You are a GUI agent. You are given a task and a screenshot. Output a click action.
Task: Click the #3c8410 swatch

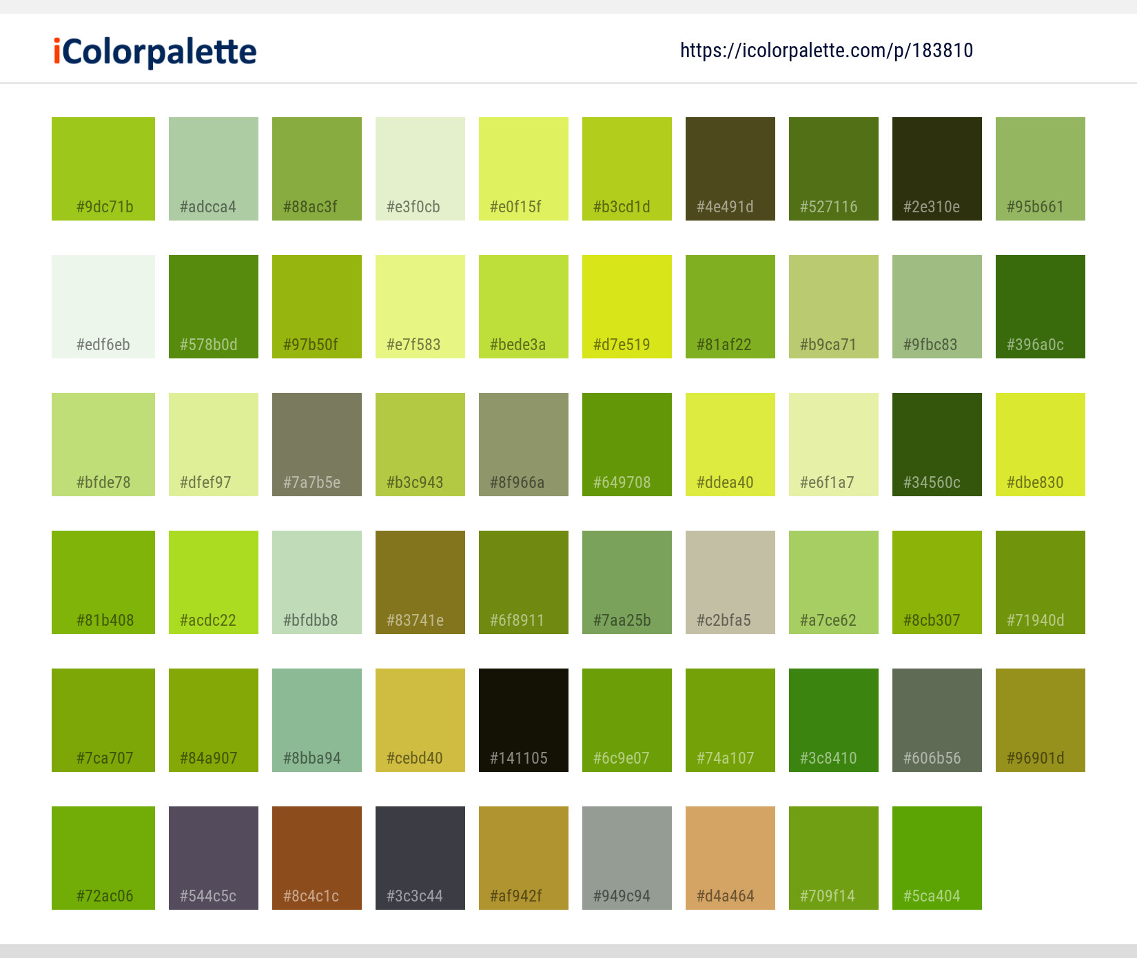point(834,720)
